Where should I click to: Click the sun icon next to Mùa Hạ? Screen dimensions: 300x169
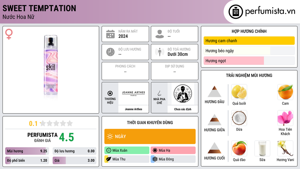155,151
